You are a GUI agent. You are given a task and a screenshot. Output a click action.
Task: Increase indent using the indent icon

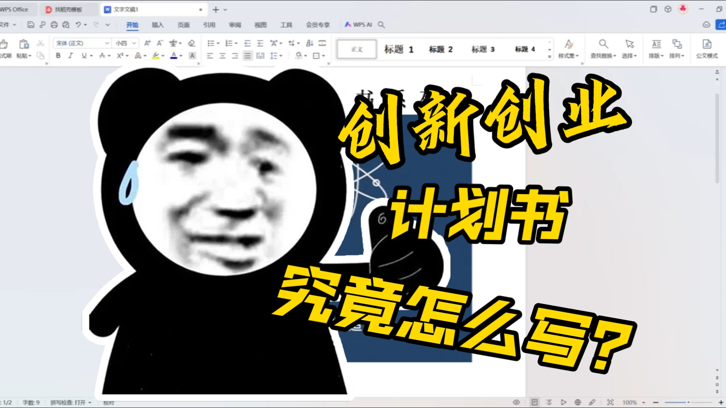coord(260,43)
